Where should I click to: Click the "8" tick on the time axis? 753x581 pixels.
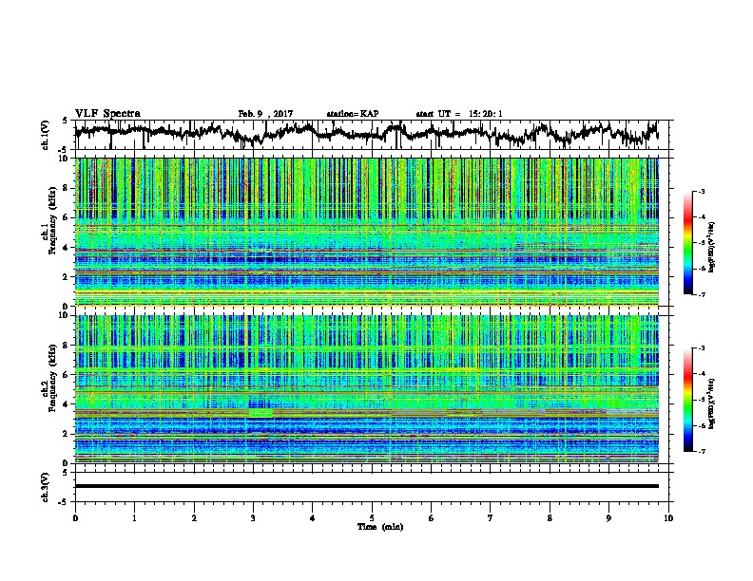click(x=550, y=518)
